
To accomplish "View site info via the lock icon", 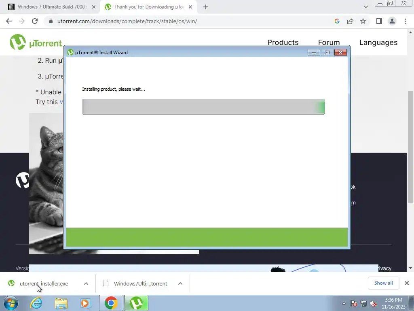I will [x=51, y=21].
